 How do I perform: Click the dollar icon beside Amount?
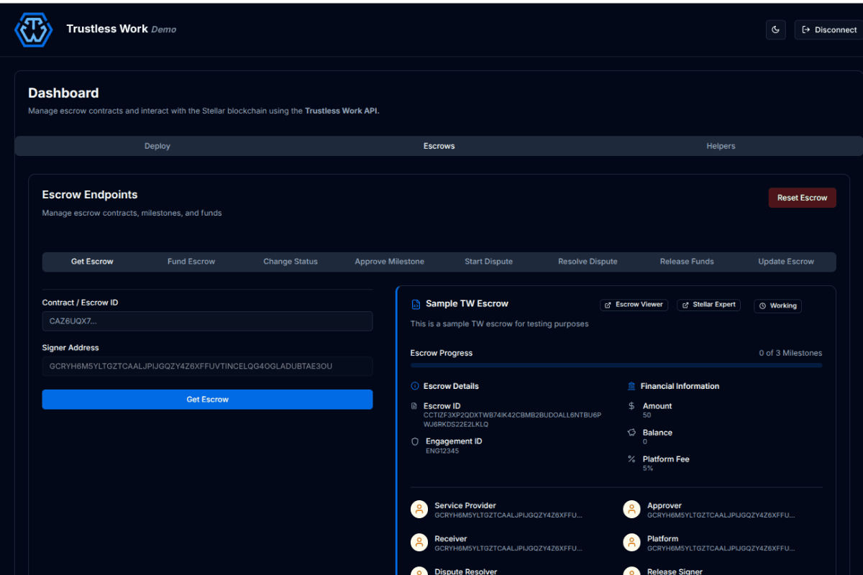click(631, 406)
